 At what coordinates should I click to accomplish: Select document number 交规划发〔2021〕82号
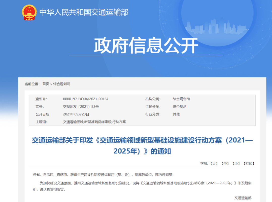pyautogui.click(x=81, y=107)
